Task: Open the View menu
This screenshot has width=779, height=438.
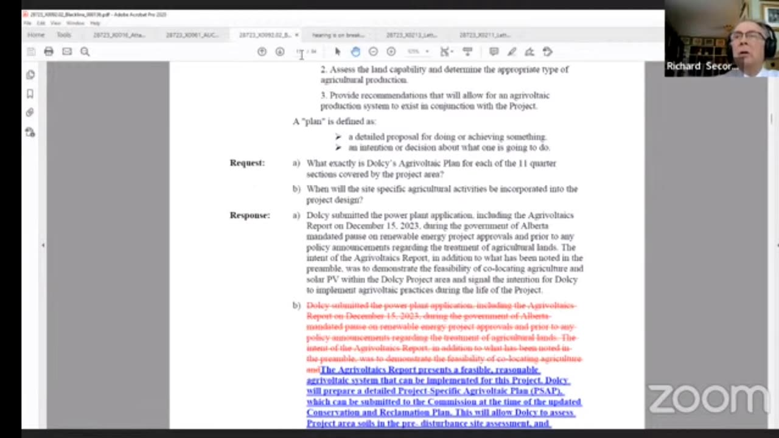Action: pyautogui.click(x=56, y=23)
